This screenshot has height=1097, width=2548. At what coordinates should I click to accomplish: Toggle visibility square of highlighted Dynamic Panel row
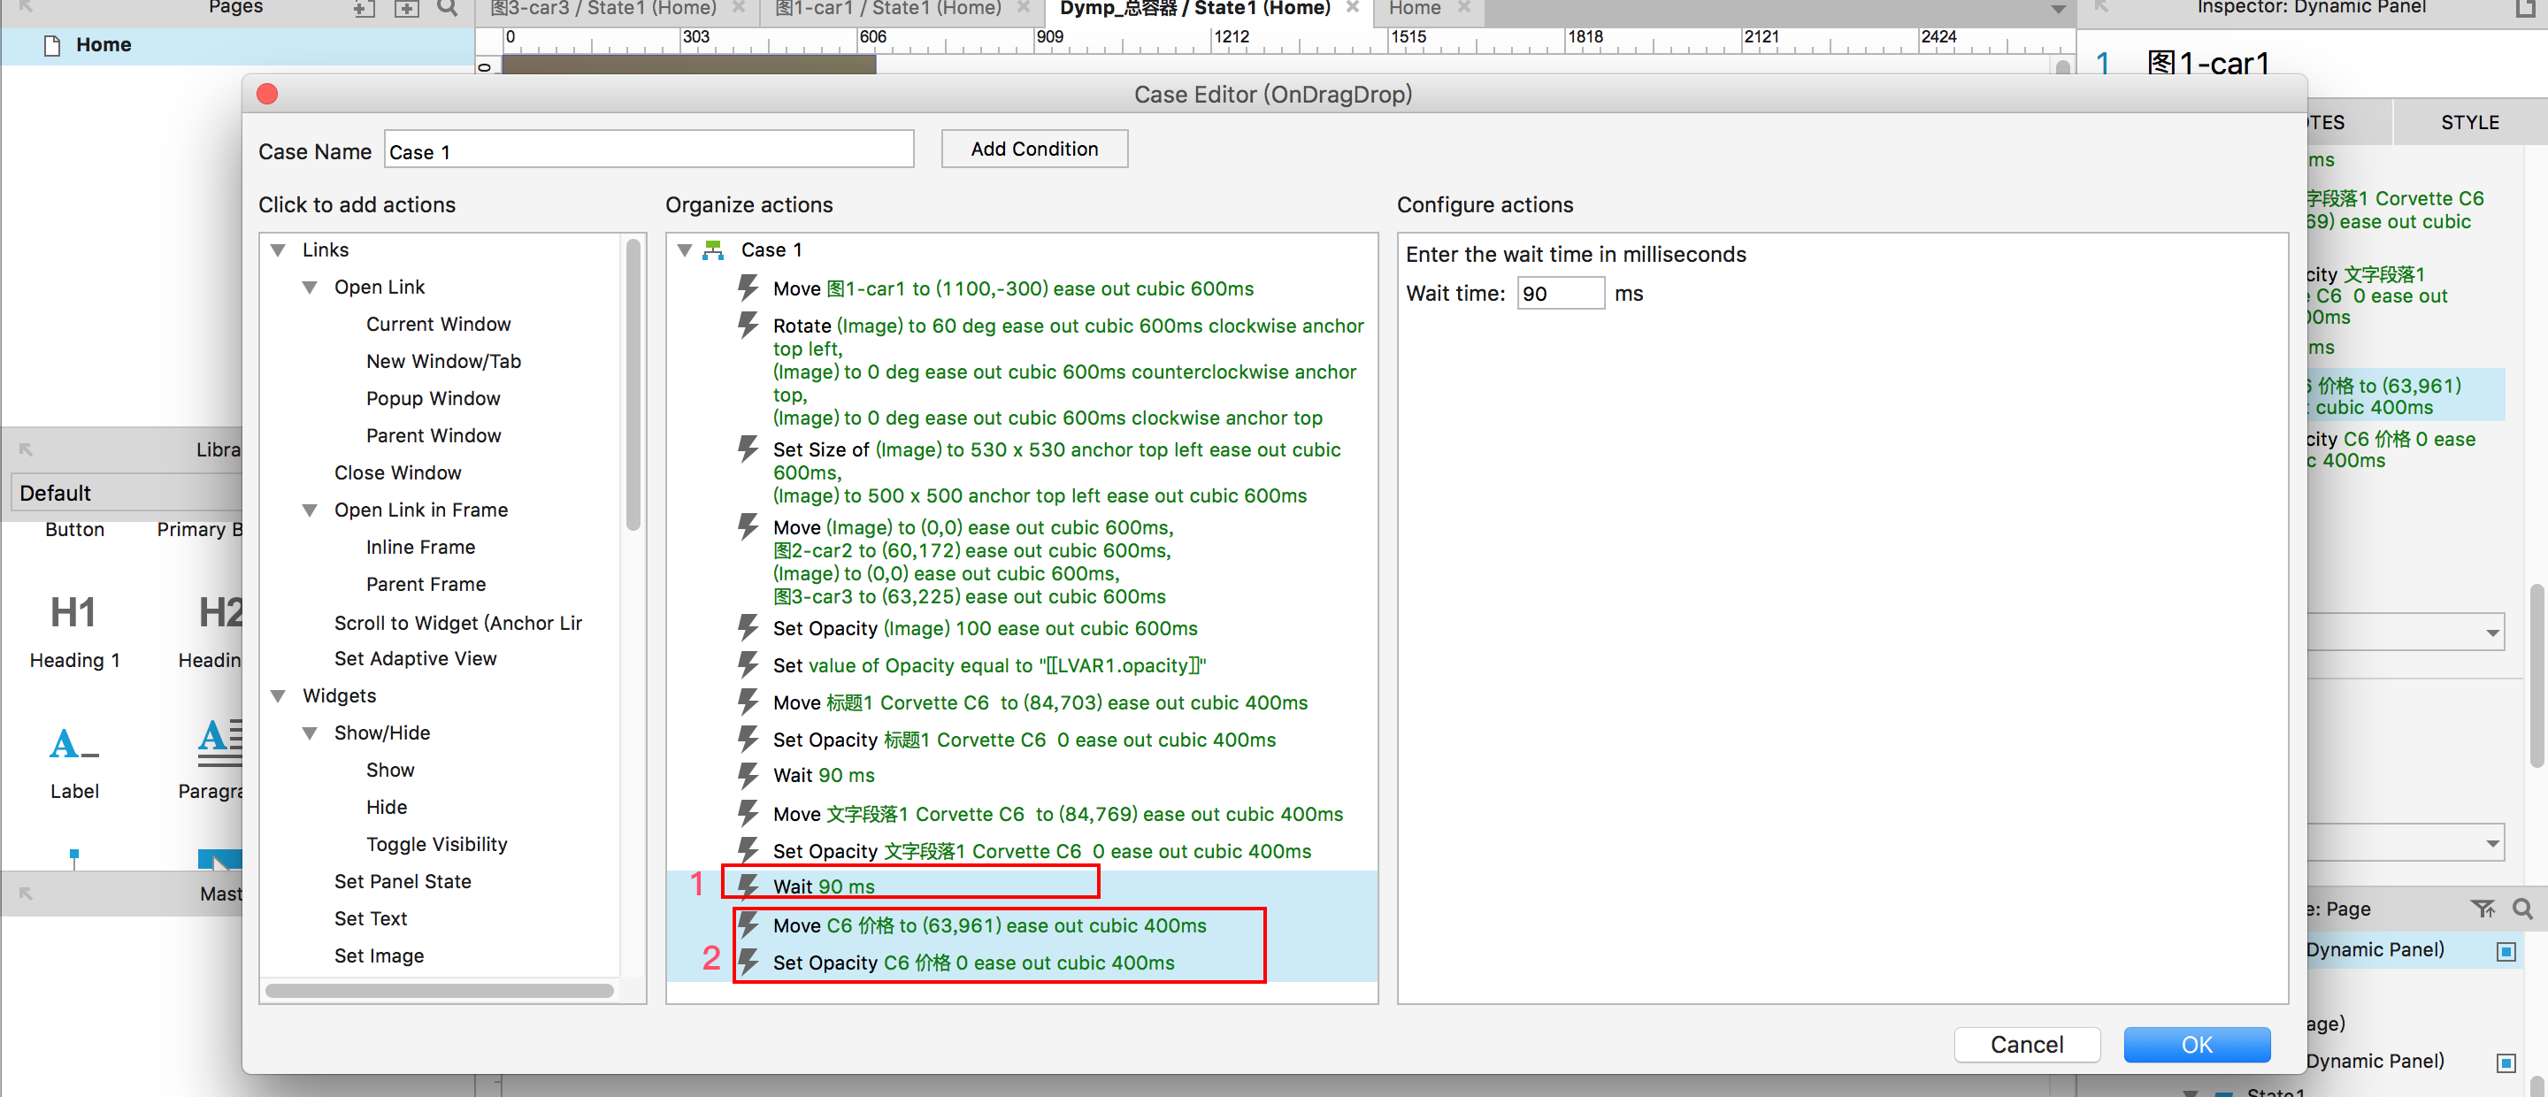click(2506, 951)
